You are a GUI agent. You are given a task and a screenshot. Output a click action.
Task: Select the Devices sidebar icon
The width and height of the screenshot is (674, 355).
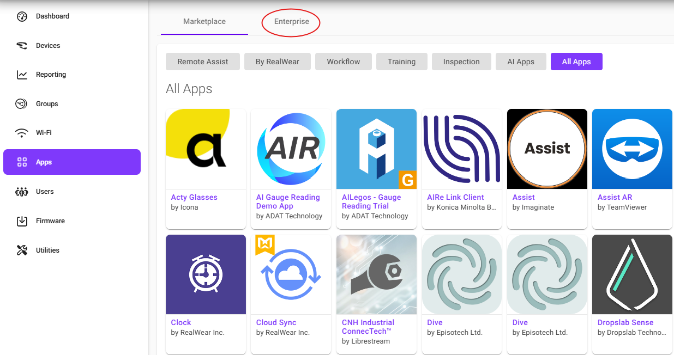(47, 45)
